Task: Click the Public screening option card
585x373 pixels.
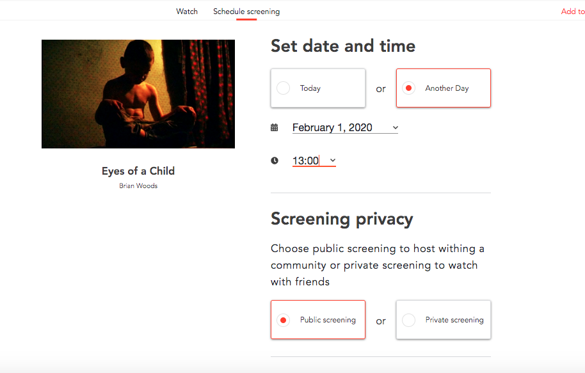Action: tap(318, 320)
